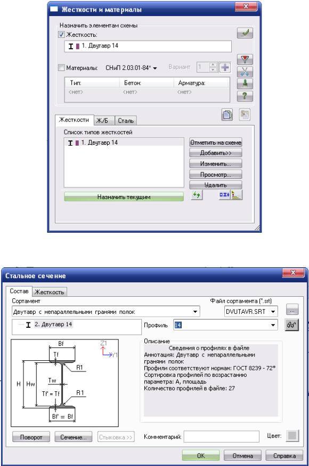The image size is (309, 466).
Task: Toggle the Жесткость checkbox
Action: coord(61,35)
